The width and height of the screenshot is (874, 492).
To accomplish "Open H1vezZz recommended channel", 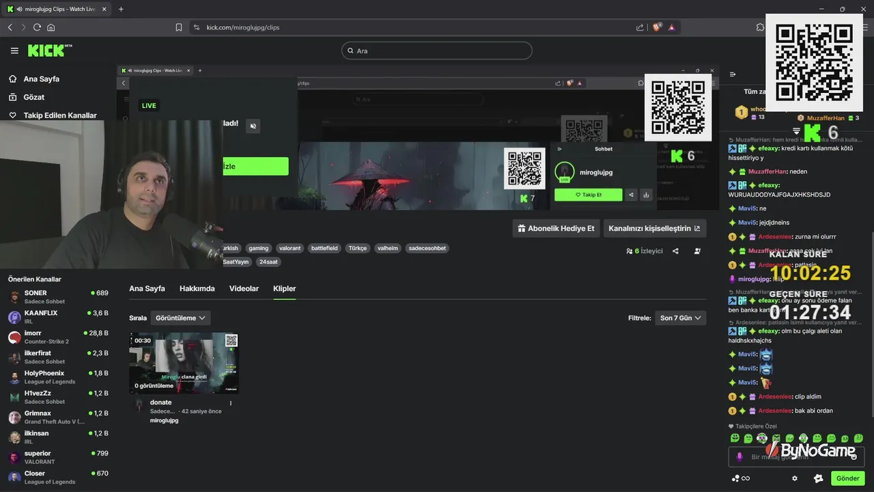I will [58, 397].
